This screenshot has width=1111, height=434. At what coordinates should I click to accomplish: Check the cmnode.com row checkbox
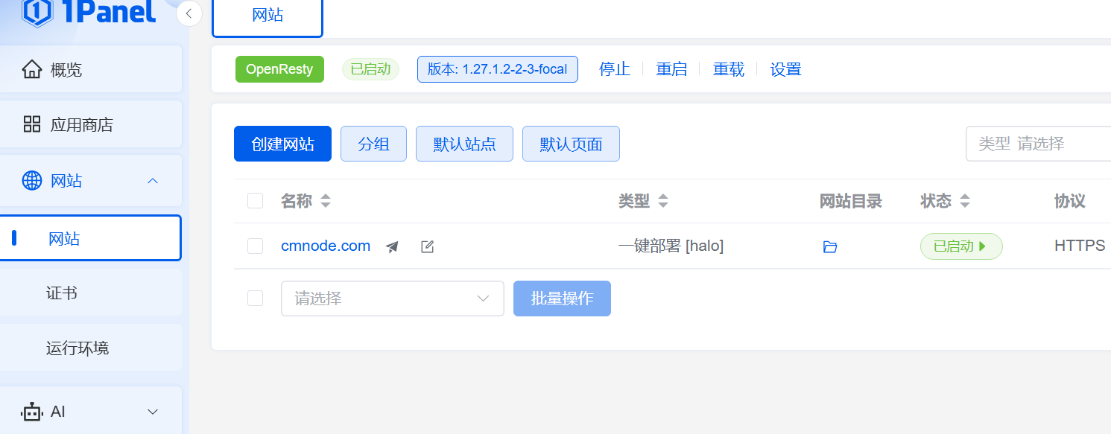click(x=255, y=246)
